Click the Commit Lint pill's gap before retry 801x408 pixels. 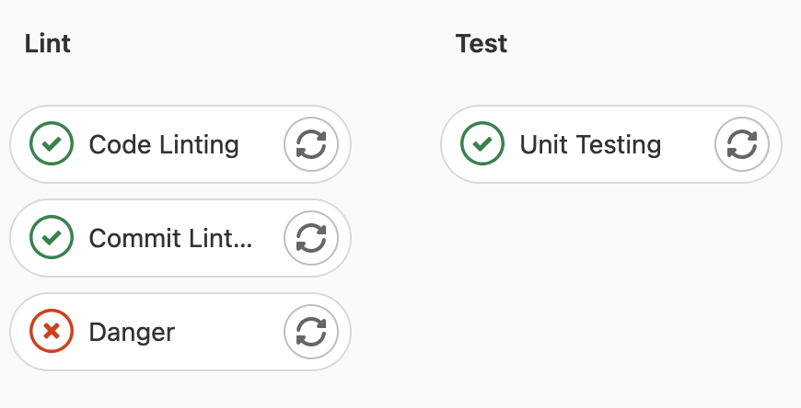[x=268, y=238]
